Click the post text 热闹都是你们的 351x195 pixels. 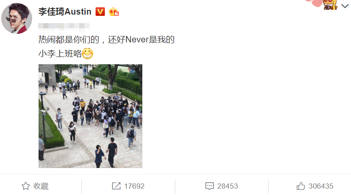[x=69, y=39]
